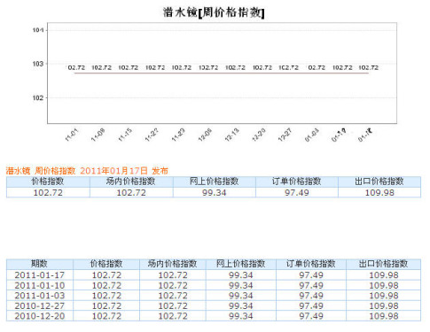Click the last 102.72 data point label

coord(368,67)
